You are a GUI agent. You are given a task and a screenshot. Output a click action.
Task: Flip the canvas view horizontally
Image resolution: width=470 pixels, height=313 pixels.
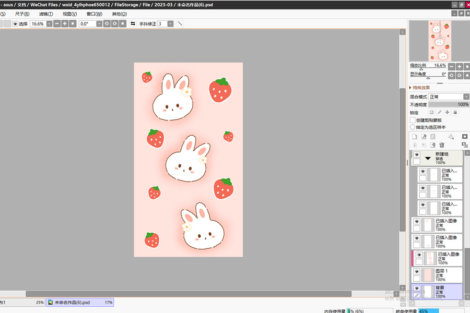(x=133, y=23)
